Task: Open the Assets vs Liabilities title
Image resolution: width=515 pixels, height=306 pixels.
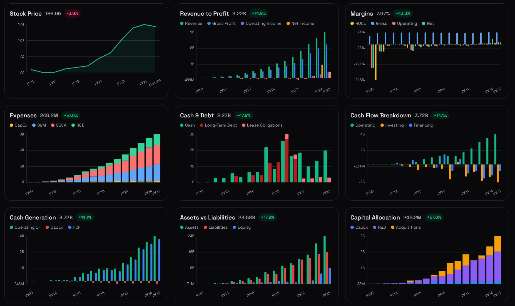Action: pyautogui.click(x=207, y=218)
